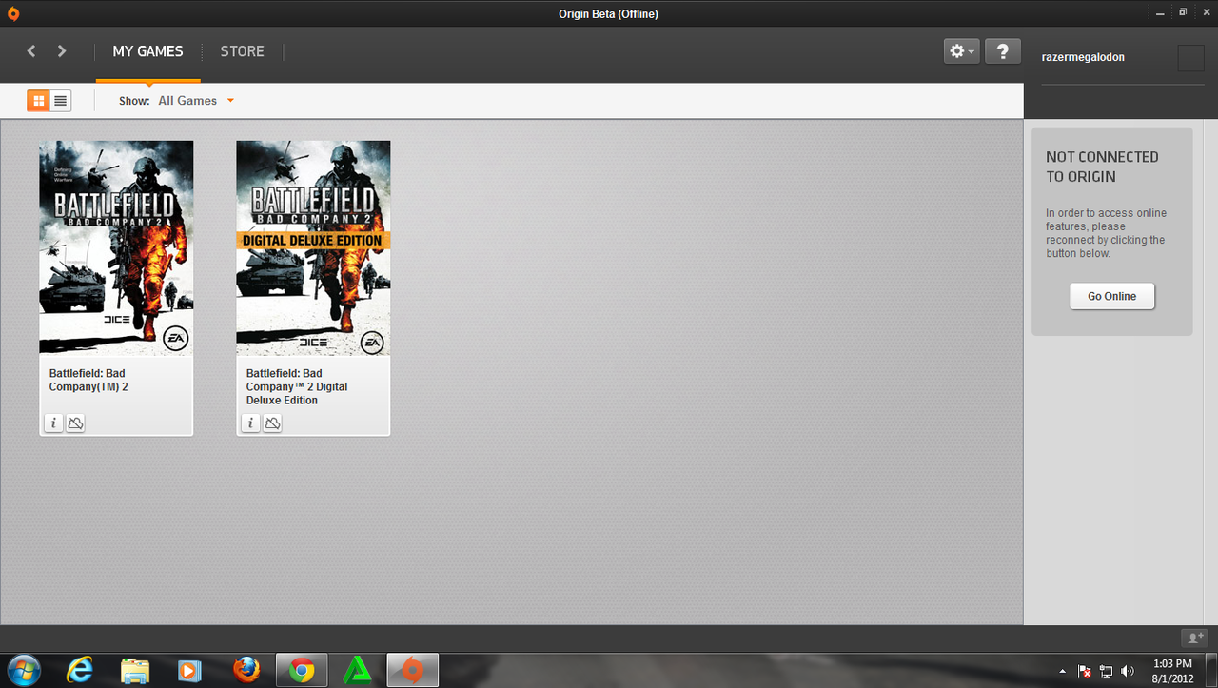Click the title Bad Company™ 2 Digital Deluxe Edition
1218x688 pixels.
297,387
